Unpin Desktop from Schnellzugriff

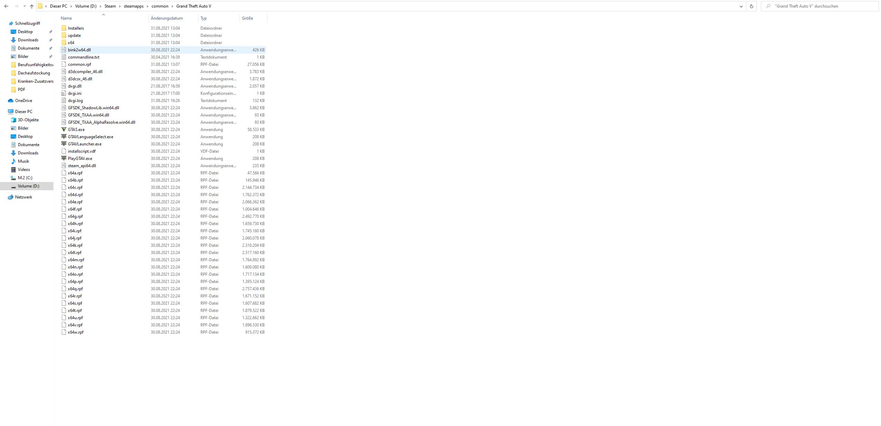click(51, 31)
